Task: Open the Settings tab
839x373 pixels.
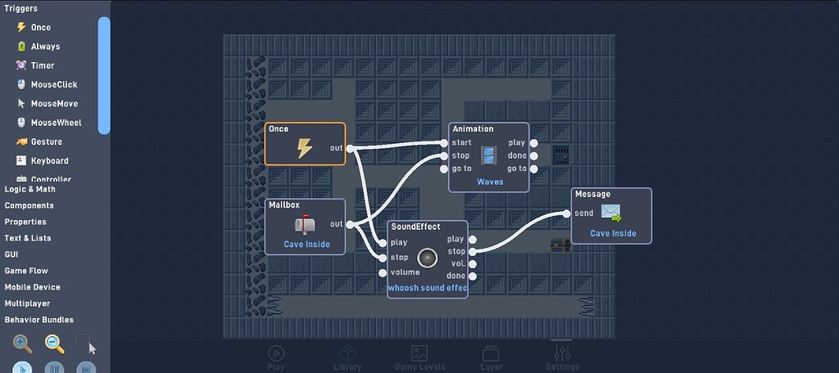Action: [562, 358]
